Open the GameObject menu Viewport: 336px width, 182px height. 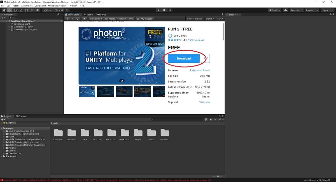coord(27,6)
